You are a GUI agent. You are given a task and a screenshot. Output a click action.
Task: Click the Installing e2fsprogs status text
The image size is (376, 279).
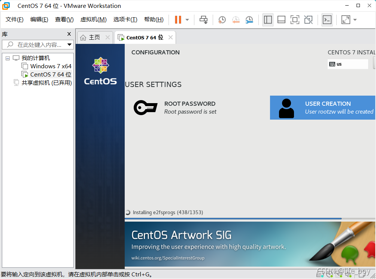[168, 212]
